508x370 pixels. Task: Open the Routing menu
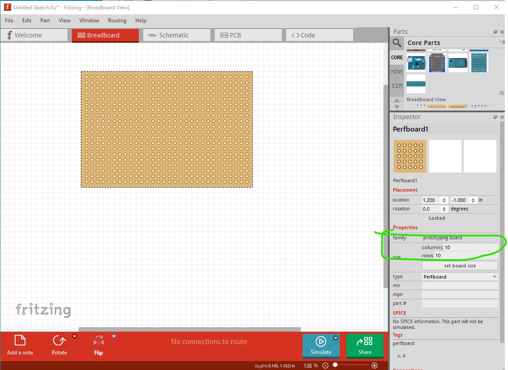(x=117, y=21)
